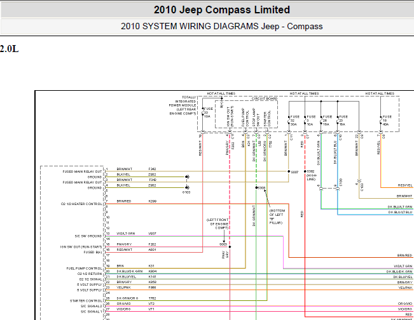Click the 'FUSED B(+)' pin label
The width and height of the screenshot is (414, 320).
point(93,252)
